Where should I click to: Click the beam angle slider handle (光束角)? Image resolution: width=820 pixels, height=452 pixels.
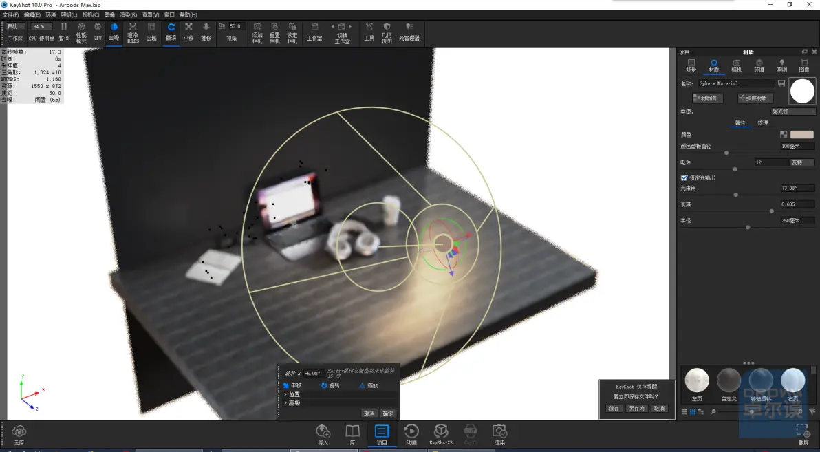(x=736, y=195)
